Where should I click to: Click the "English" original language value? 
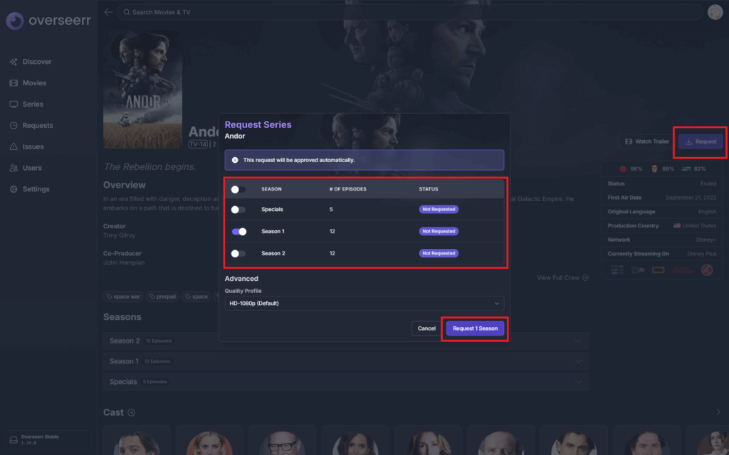[x=707, y=212]
